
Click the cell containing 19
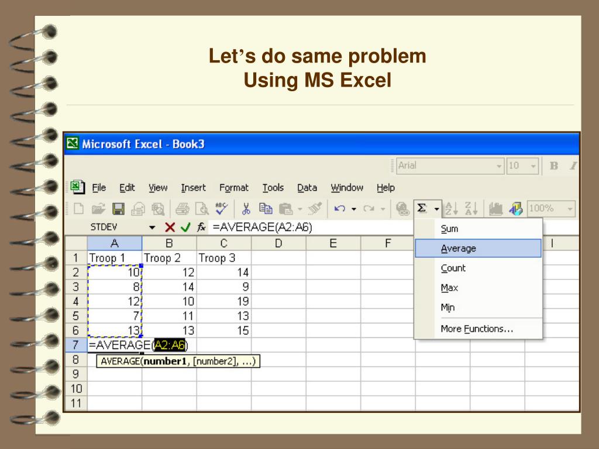point(224,302)
